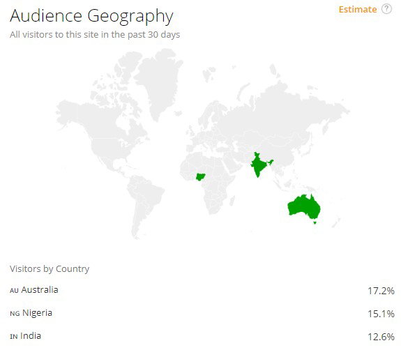Open the Estimate label link
This screenshot has height=350, width=401.
tap(358, 10)
